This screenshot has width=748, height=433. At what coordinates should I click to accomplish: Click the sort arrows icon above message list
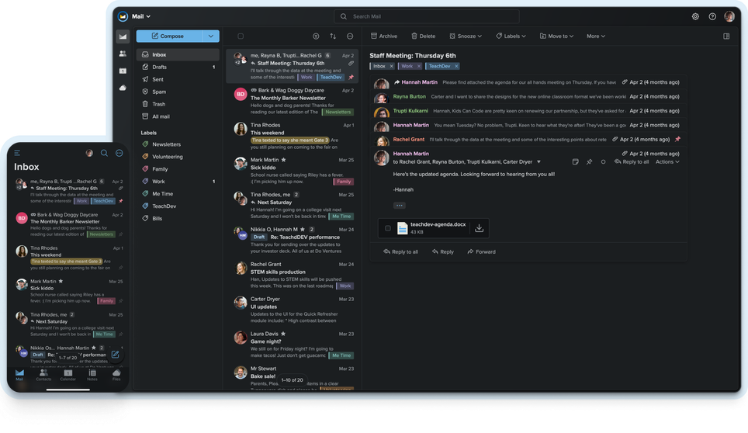point(333,36)
